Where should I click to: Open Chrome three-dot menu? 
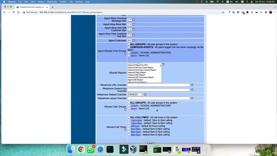[x=275, y=12]
